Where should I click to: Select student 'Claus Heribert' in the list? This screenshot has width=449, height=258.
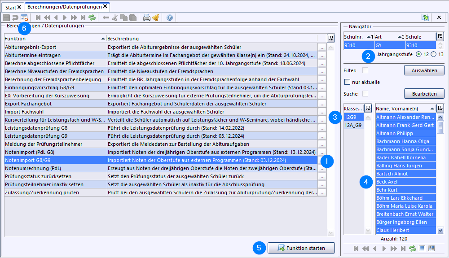(x=406, y=230)
